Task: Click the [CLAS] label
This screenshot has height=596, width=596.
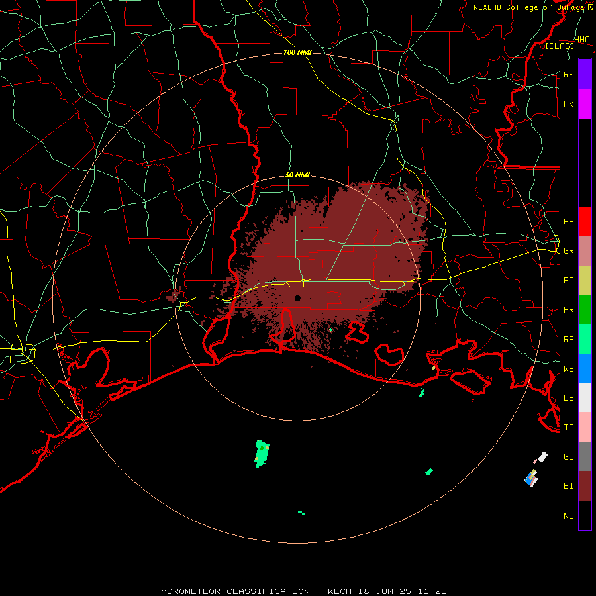Action: (560, 46)
